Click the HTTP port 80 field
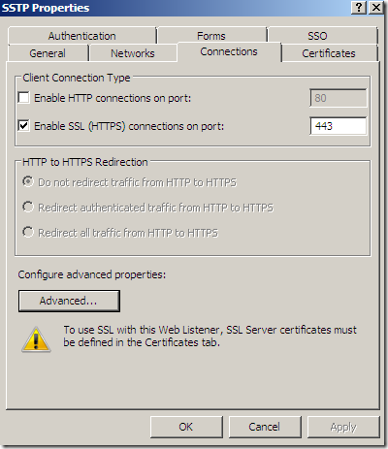The width and height of the screenshot is (388, 449). (x=339, y=98)
